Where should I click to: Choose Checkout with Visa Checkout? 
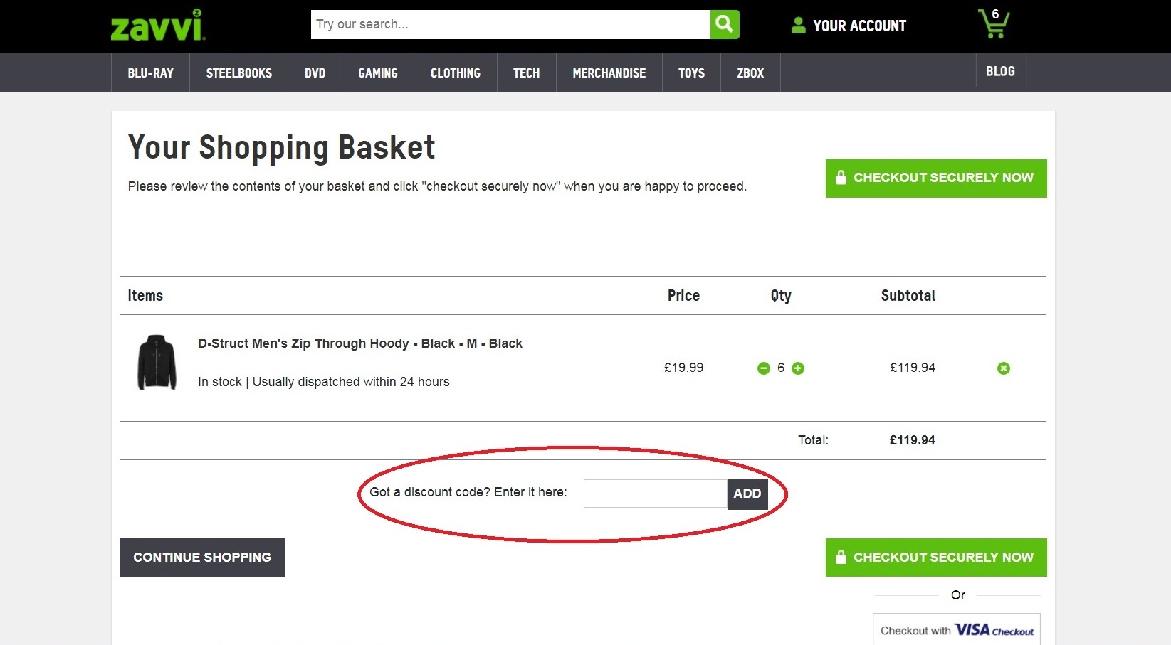(x=956, y=630)
